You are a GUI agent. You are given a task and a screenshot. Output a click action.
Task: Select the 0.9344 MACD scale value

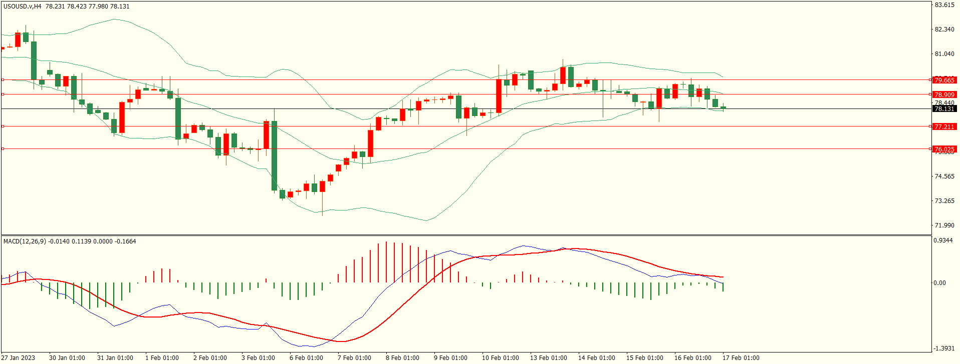tap(942, 240)
